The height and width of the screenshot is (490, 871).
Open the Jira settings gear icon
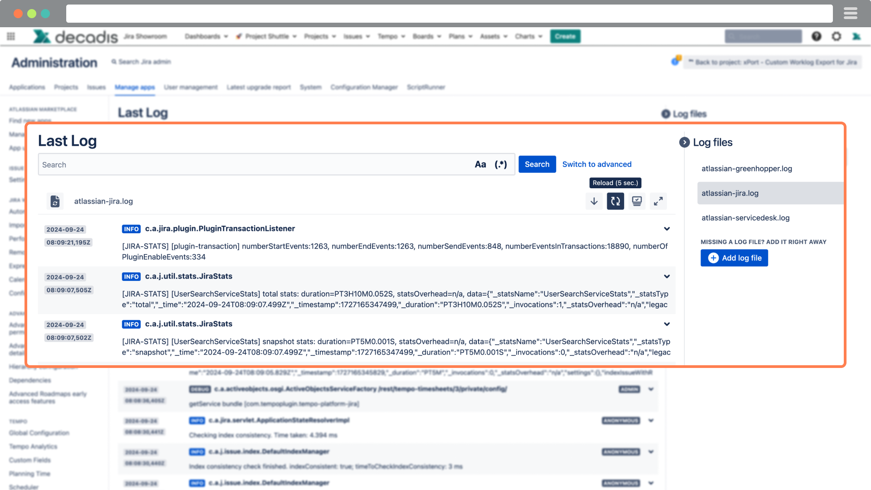click(837, 36)
